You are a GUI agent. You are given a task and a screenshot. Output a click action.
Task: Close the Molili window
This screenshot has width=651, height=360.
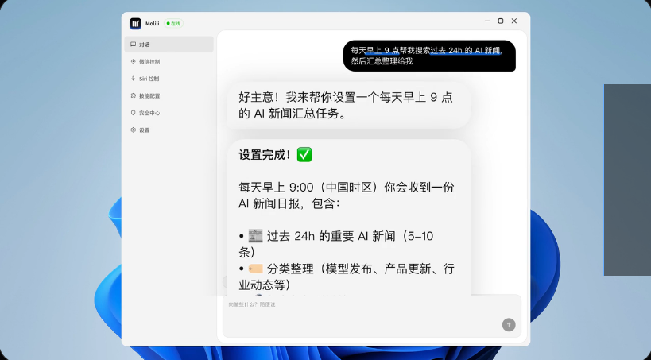514,21
